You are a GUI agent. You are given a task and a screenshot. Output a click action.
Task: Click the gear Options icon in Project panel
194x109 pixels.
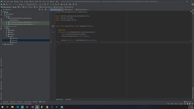[45, 9]
